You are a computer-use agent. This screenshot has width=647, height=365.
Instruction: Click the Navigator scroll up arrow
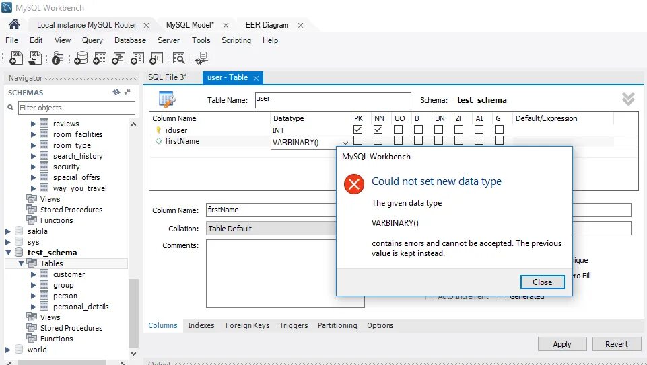click(x=133, y=124)
